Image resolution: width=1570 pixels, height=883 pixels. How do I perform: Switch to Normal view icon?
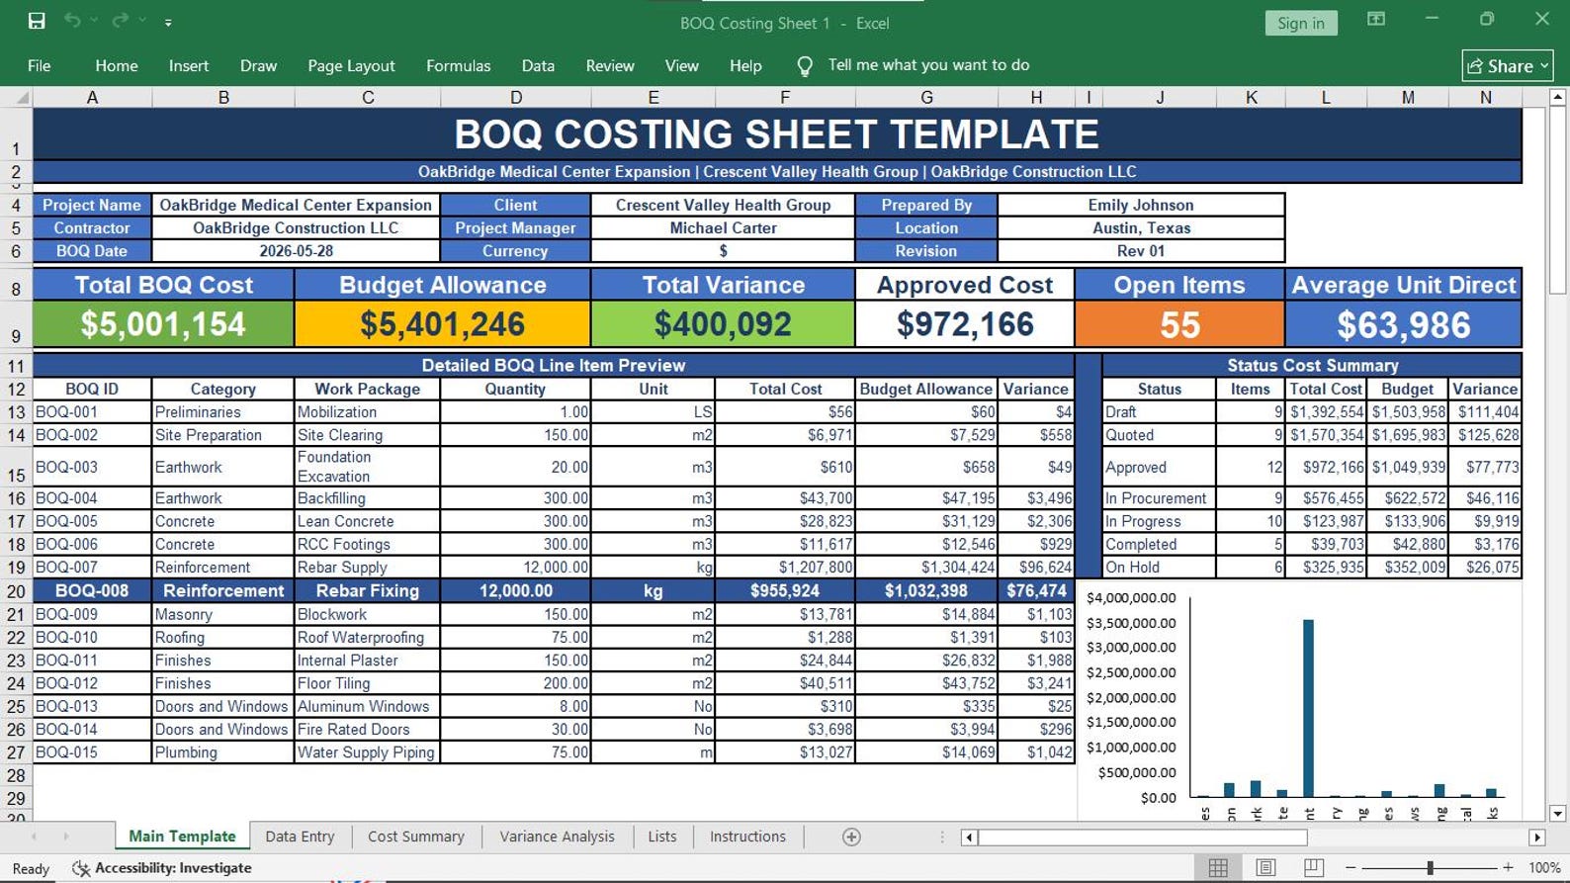tap(1218, 867)
